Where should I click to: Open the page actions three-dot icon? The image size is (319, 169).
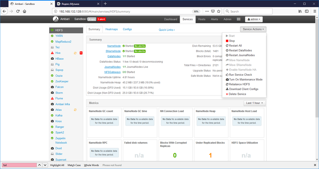207,12
